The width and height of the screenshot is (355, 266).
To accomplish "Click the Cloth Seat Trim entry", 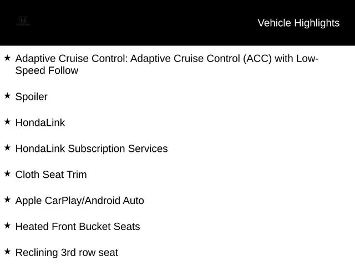I will tap(51, 175).
